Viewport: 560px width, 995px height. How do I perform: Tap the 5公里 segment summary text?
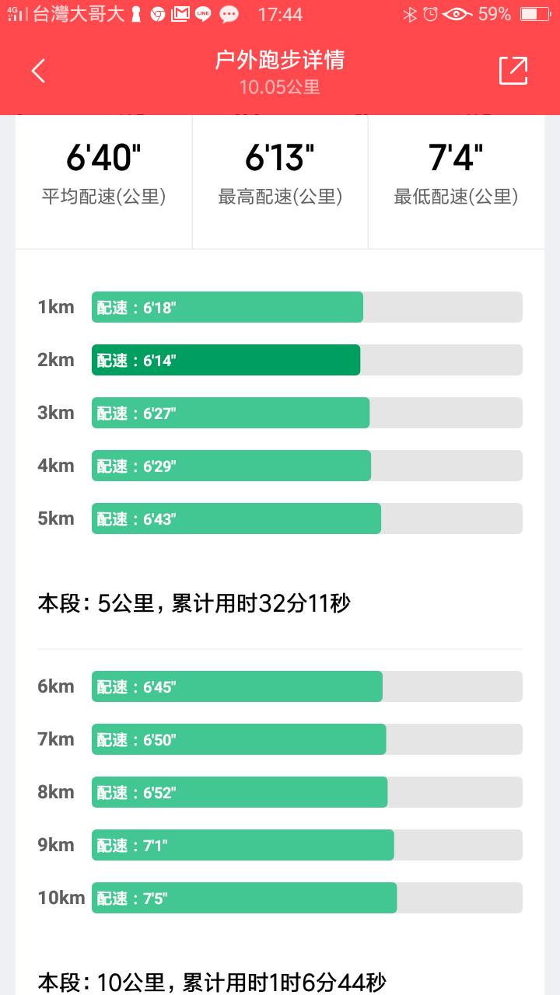(x=194, y=603)
